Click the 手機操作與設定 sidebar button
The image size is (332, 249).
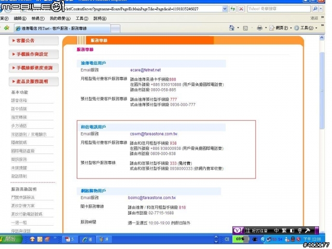34,54
